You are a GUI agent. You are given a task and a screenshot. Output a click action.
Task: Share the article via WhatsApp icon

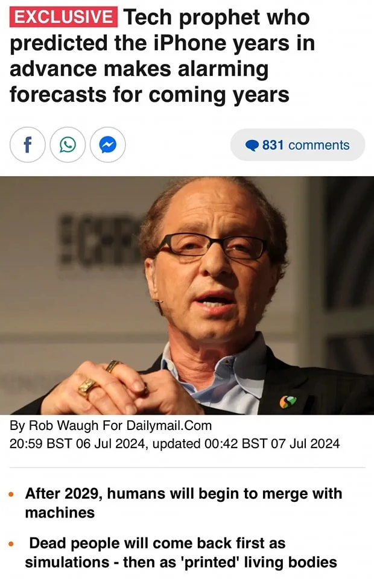point(68,145)
